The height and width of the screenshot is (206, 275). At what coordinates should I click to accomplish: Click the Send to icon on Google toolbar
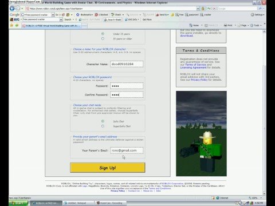point(158,15)
